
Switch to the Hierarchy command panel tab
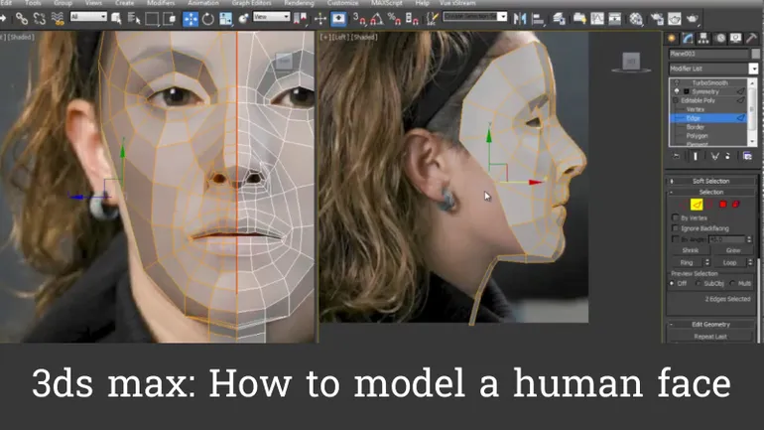[703, 38]
